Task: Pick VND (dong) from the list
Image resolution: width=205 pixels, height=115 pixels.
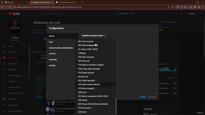Action: tap(95, 100)
